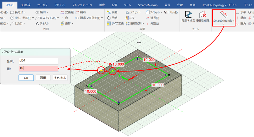This screenshot has height=137, width=254.
Task: Open the 共通 ribbon tab
Action: 192,5
